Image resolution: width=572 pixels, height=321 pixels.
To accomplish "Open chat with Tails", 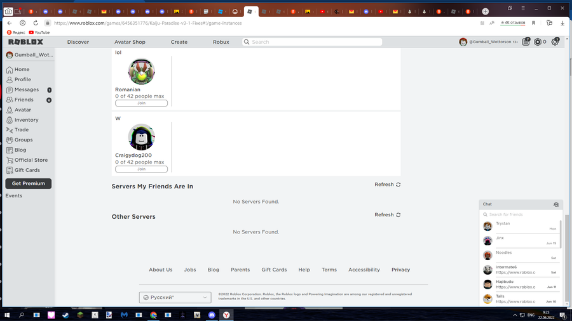I will (520, 299).
